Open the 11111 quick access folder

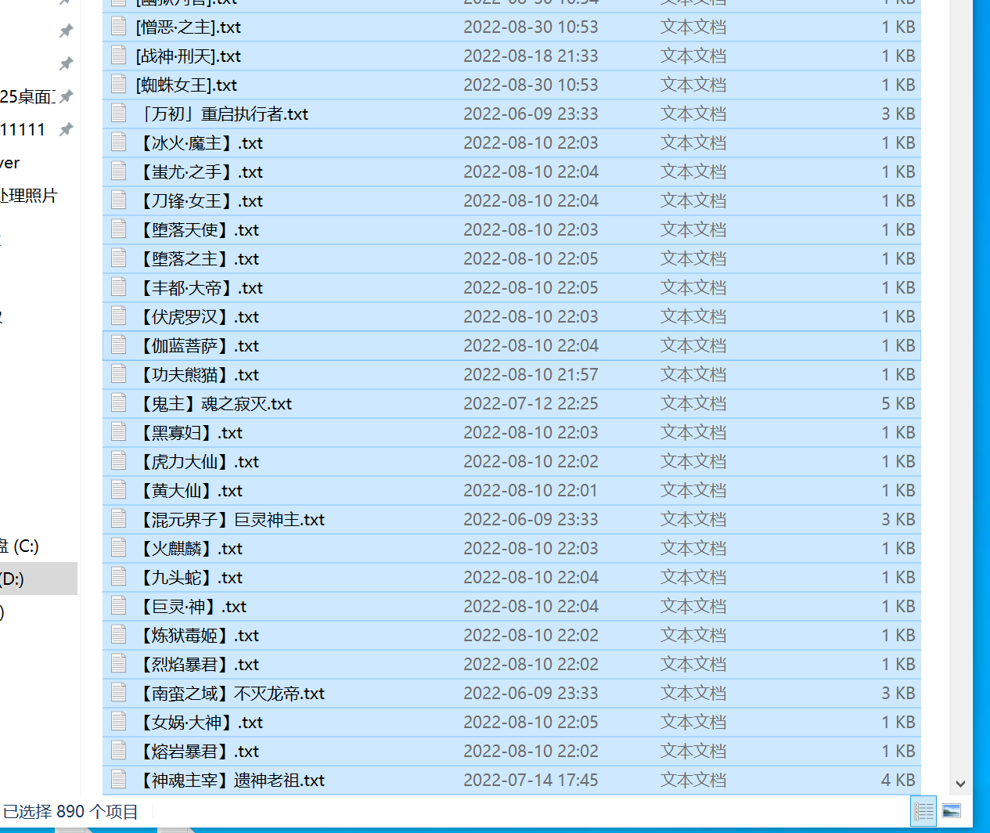23,130
